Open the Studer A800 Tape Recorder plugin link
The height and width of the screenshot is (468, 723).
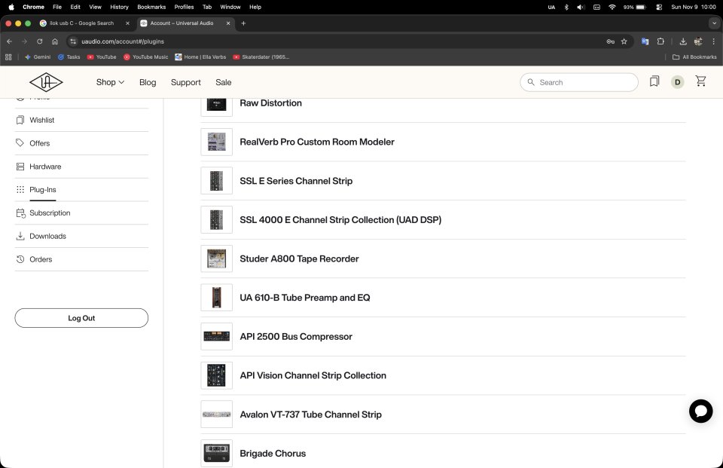(299, 258)
